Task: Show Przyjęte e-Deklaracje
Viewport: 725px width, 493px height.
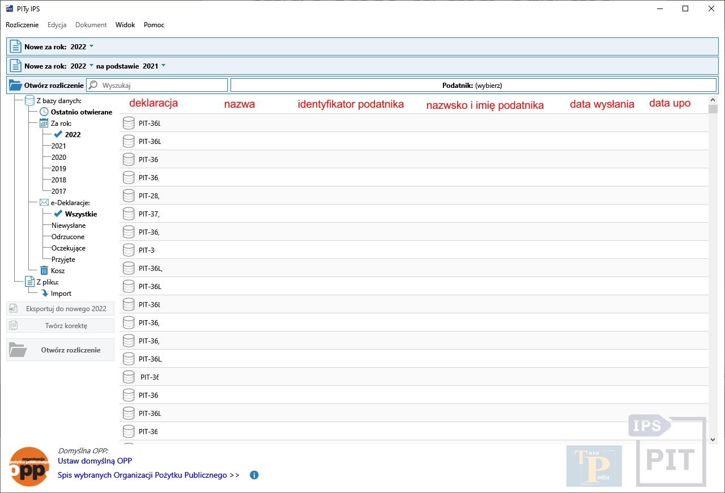Action: tap(63, 260)
